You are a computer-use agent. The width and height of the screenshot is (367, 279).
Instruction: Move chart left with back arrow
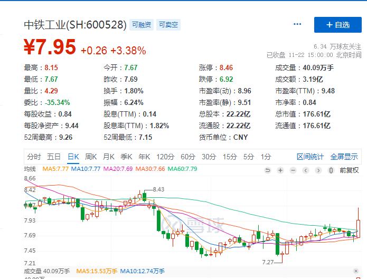click(305, 170)
